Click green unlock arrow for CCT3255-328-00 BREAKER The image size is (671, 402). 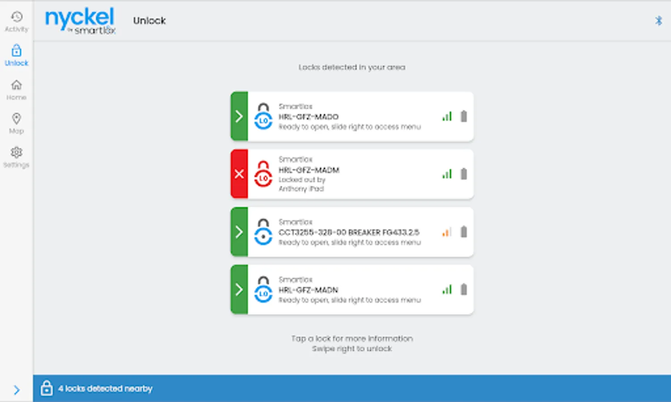click(x=239, y=232)
